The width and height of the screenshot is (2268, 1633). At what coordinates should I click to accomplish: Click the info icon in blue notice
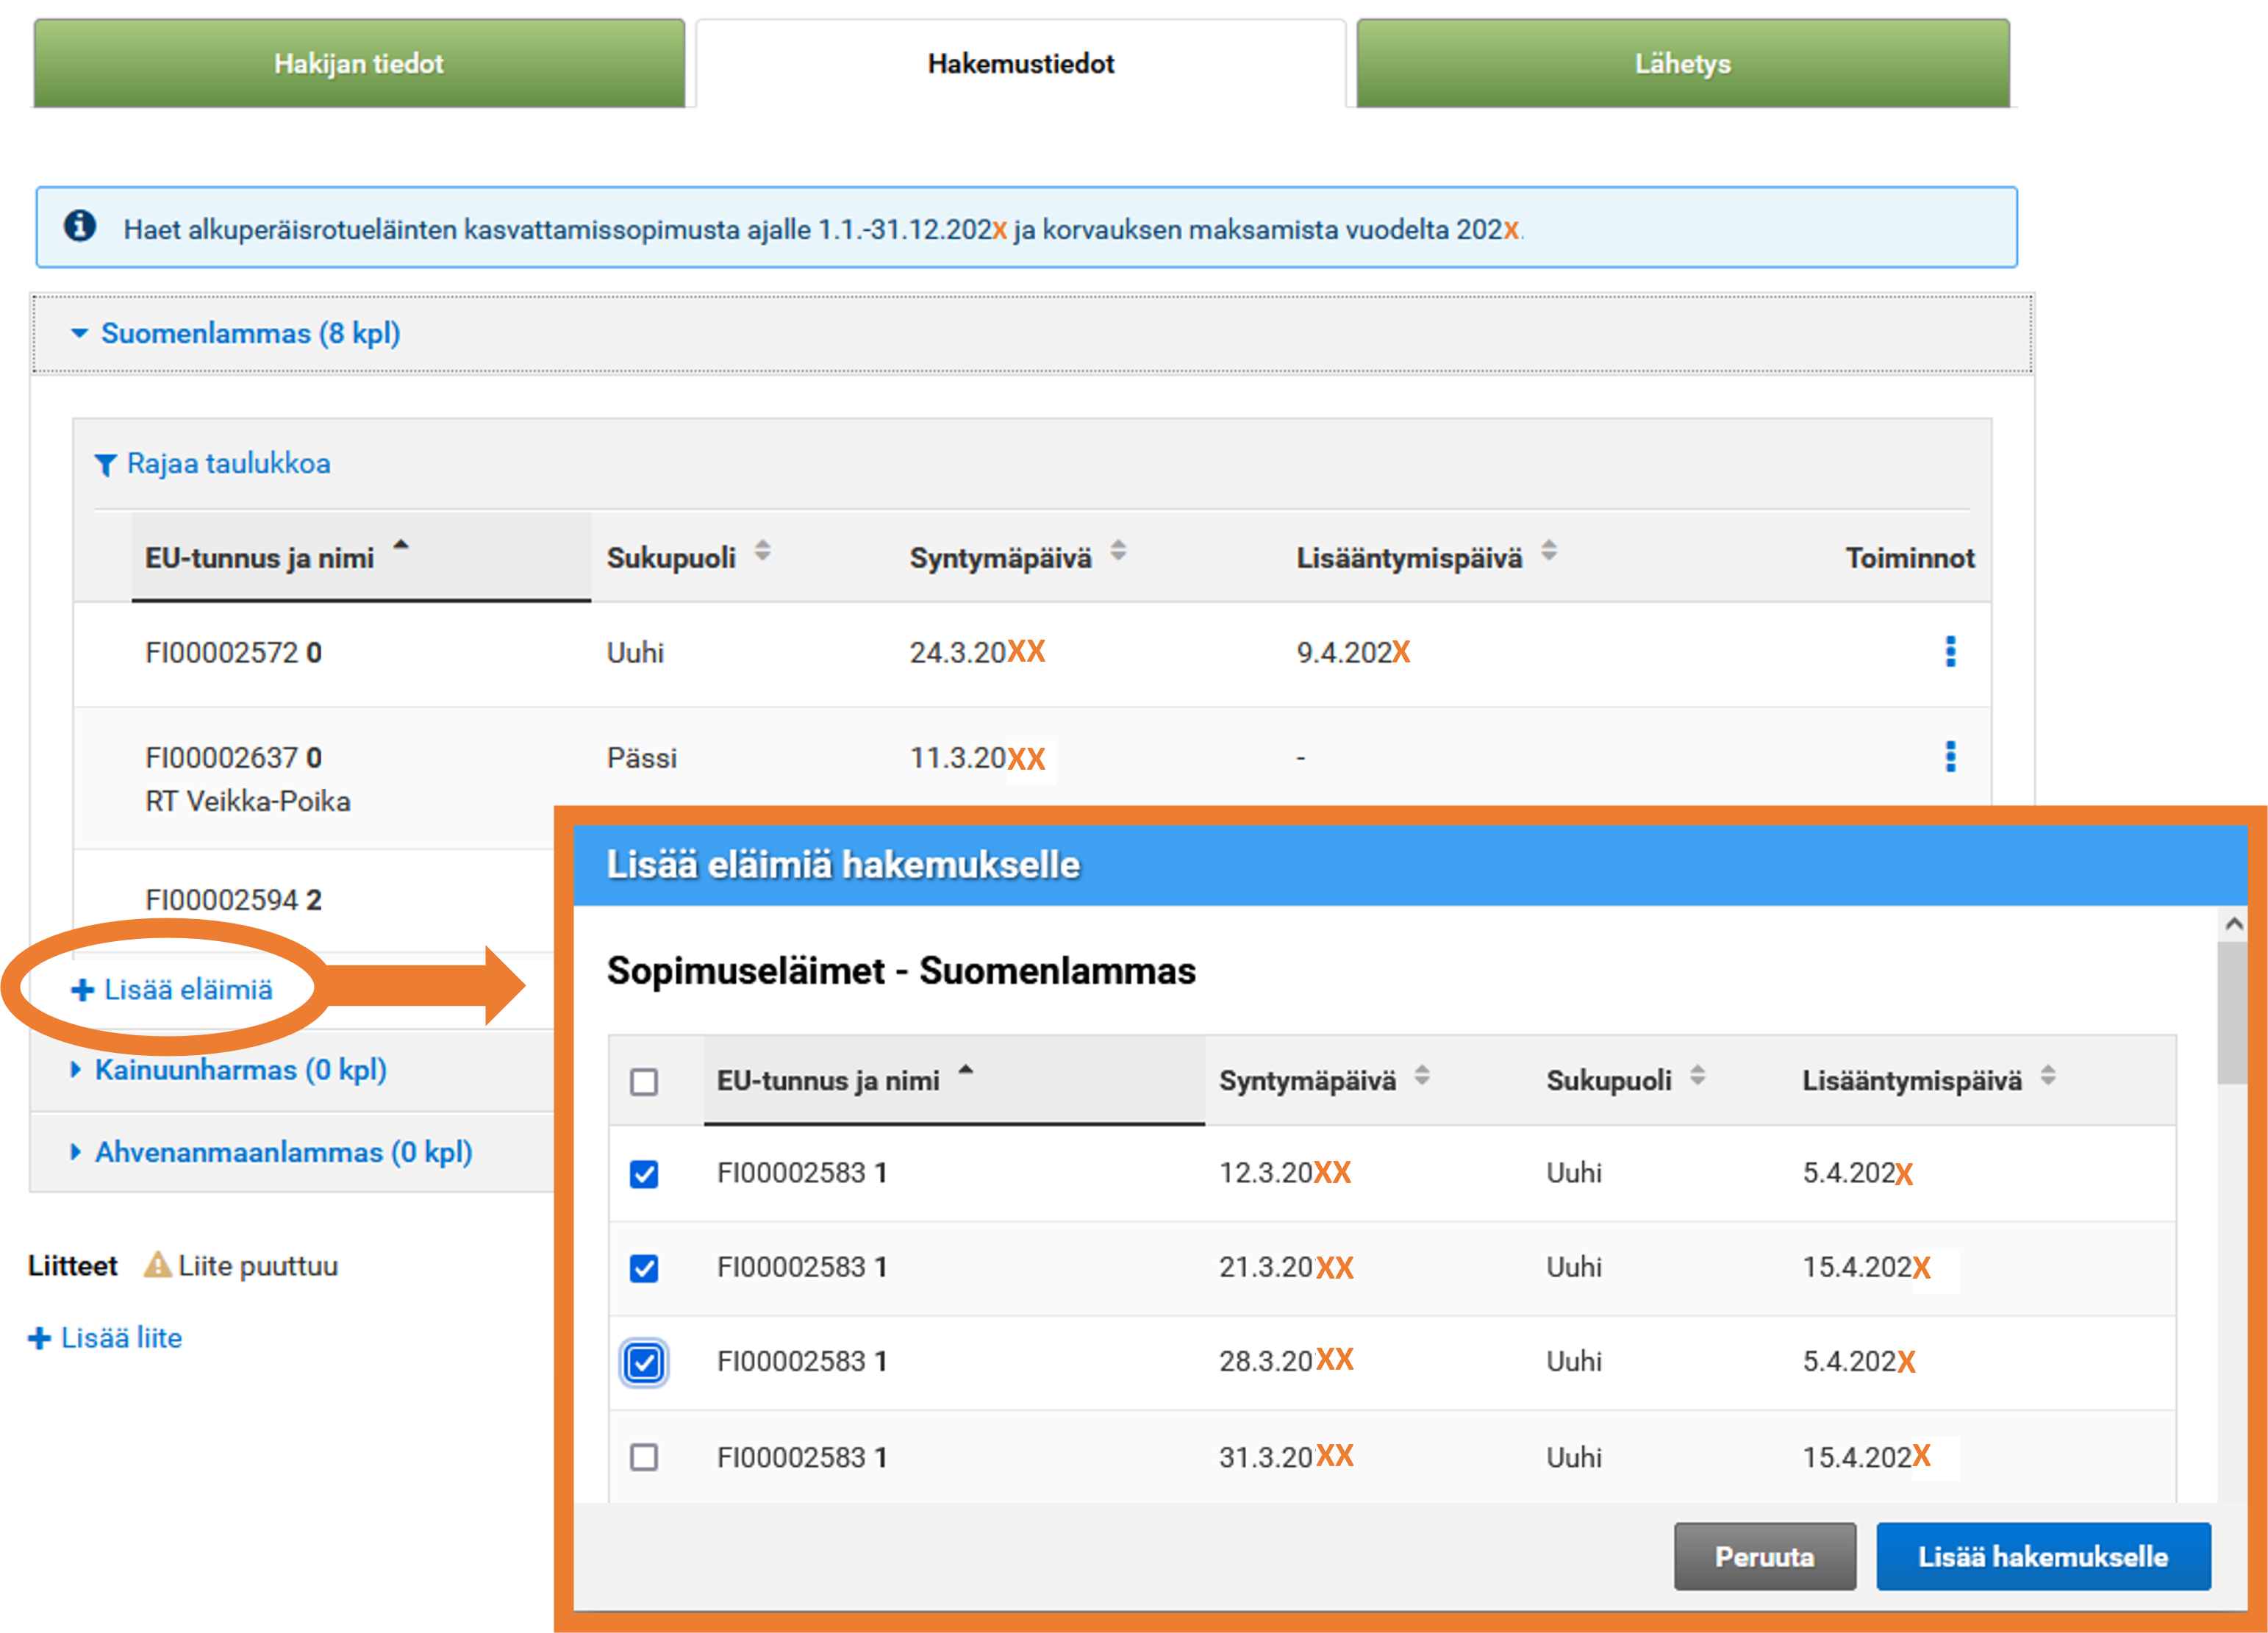click(x=80, y=227)
